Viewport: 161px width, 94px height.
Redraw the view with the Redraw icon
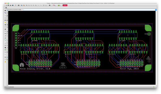pos(33,5)
